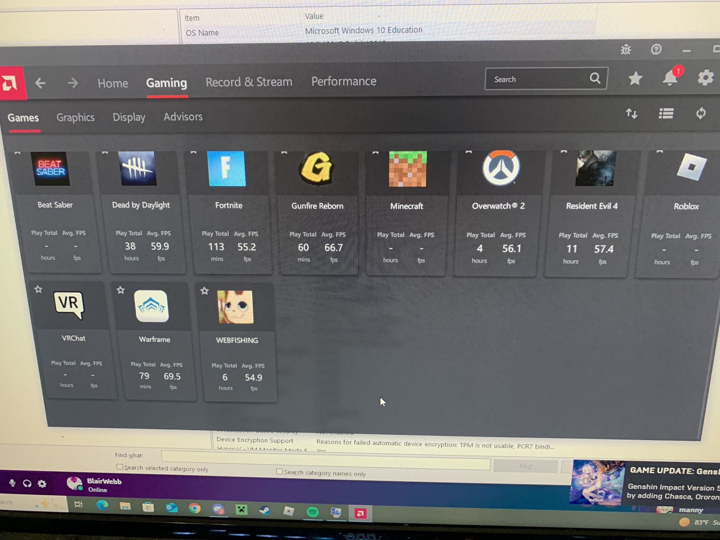Open the Record & Stream tab
This screenshot has width=720, height=540.
coord(249,82)
